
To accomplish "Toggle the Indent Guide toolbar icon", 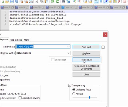I will 106,1.
